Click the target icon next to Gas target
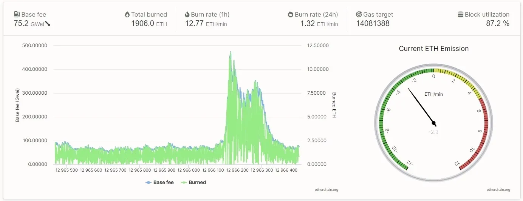Image resolution: width=523 pixels, height=201 pixels. coord(359,15)
